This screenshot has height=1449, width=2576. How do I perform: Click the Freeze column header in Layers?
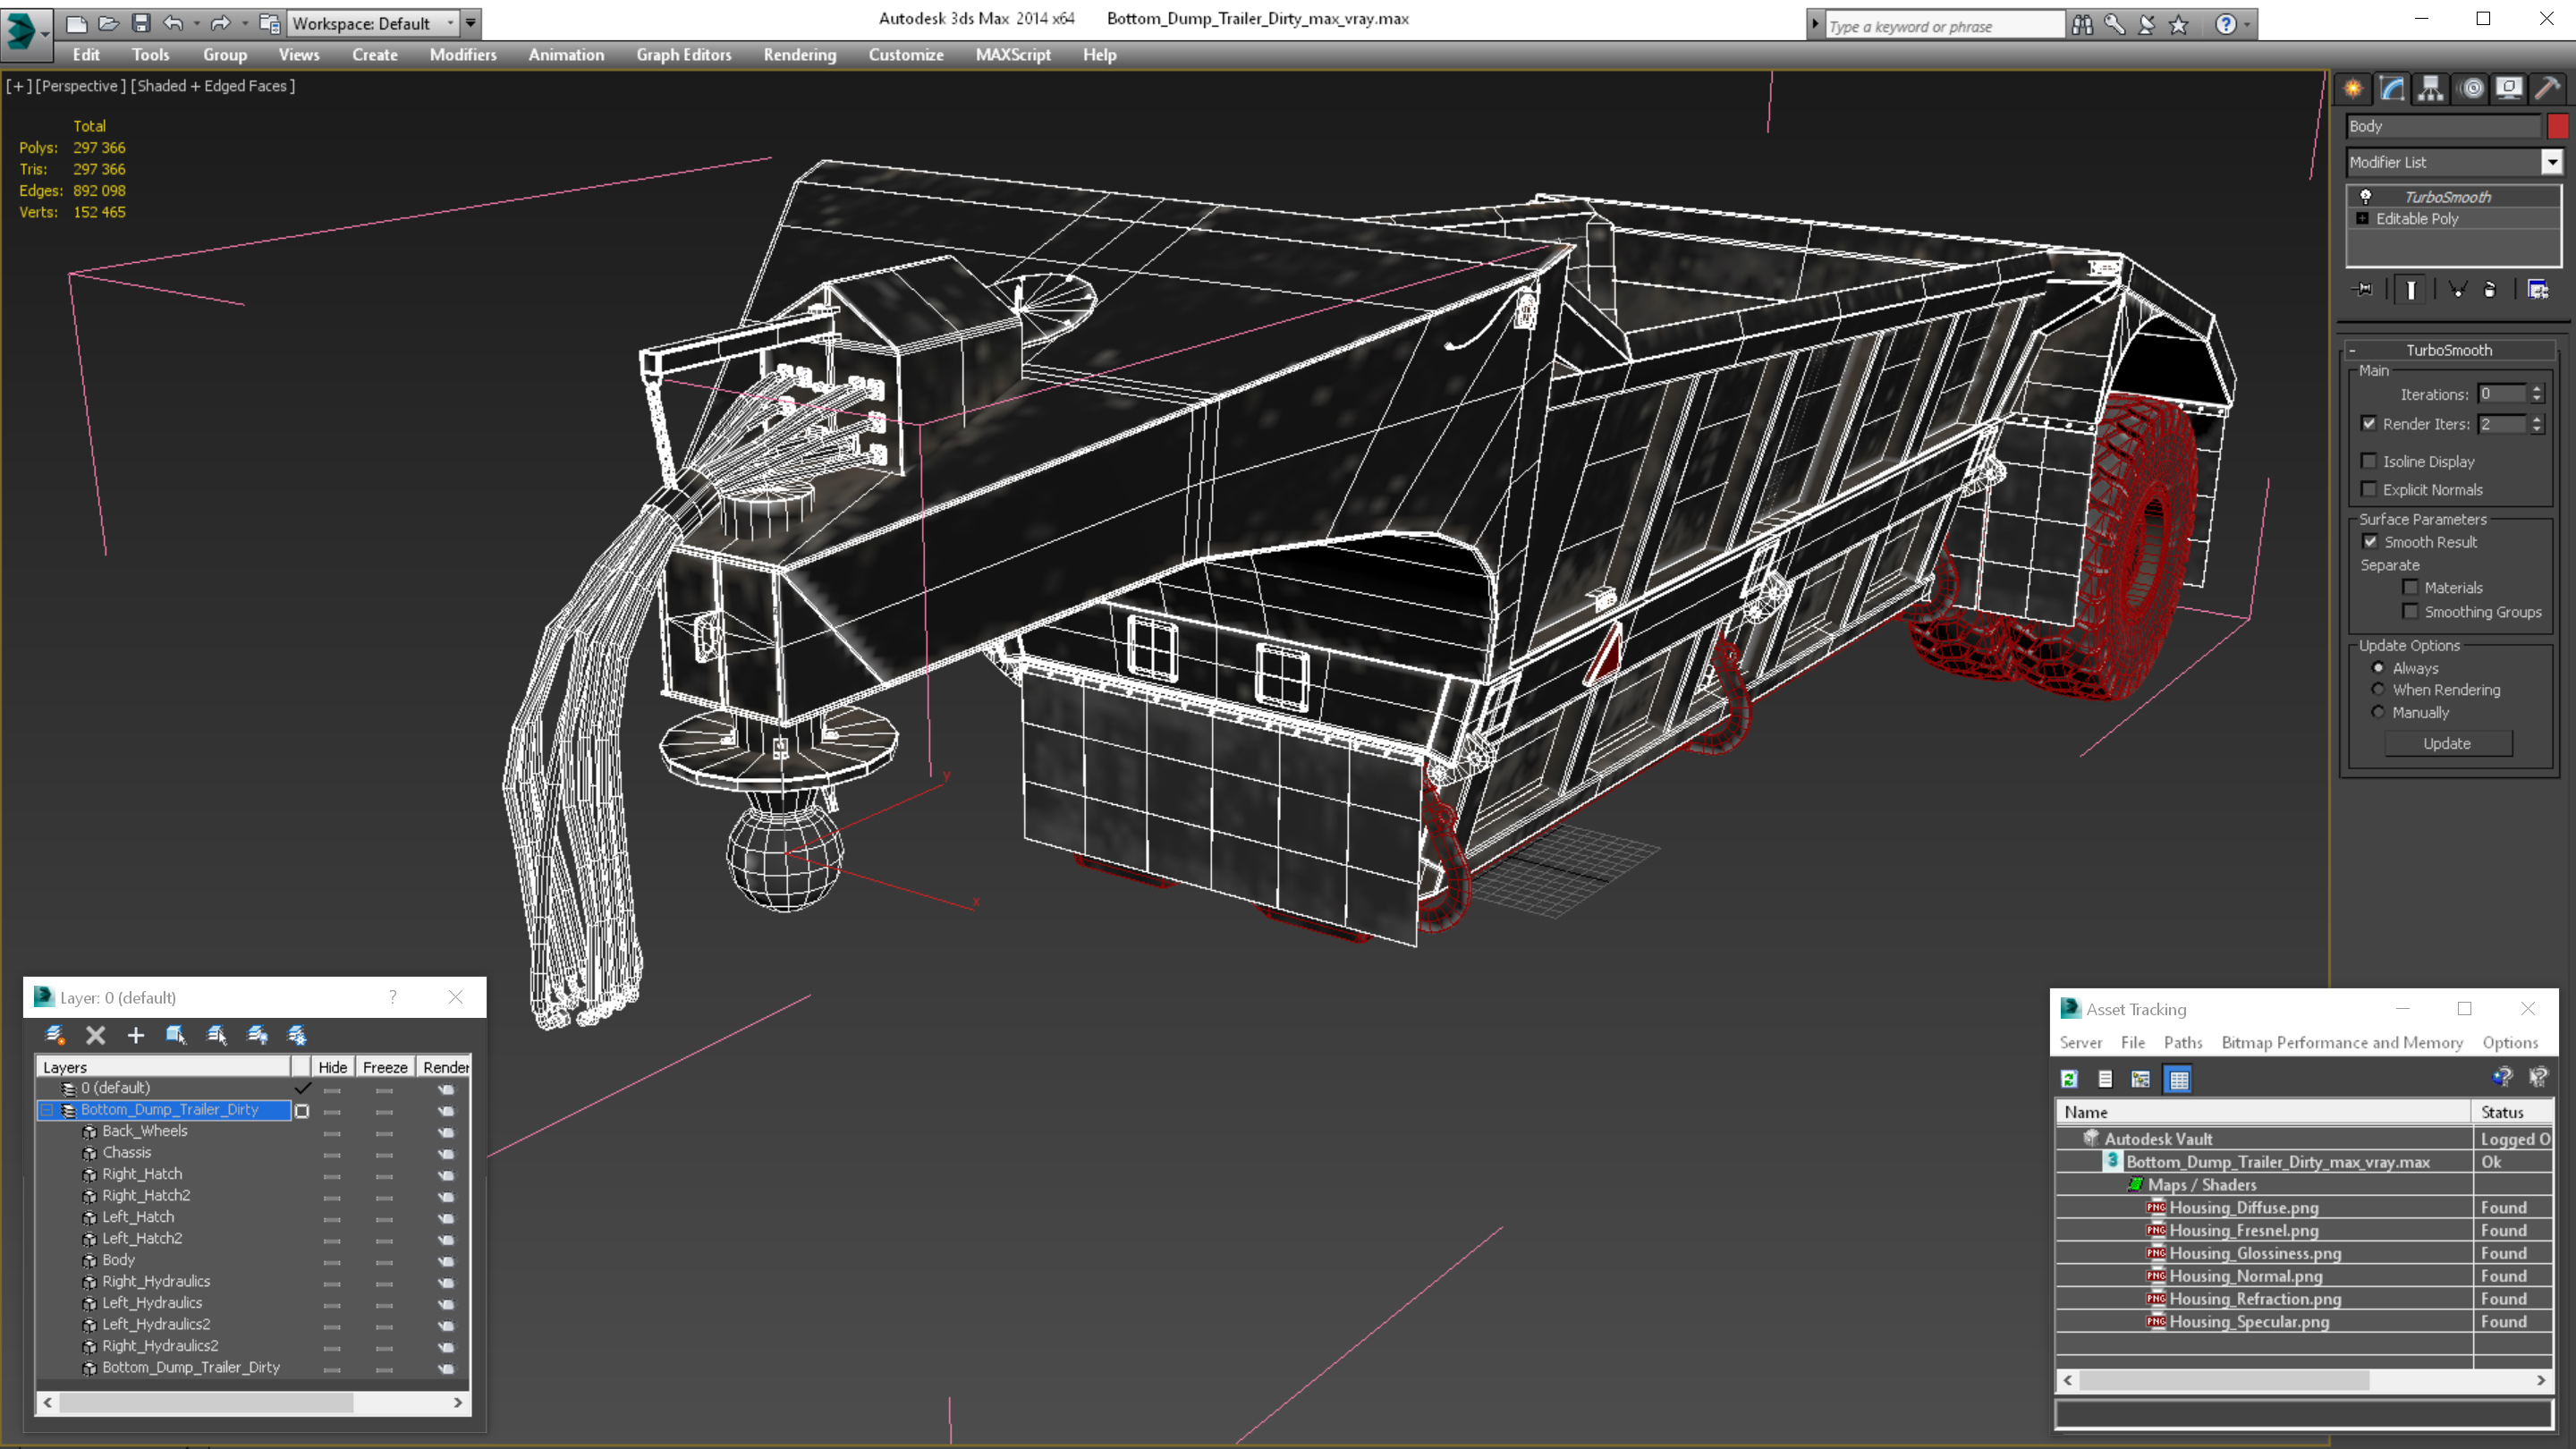point(385,1067)
